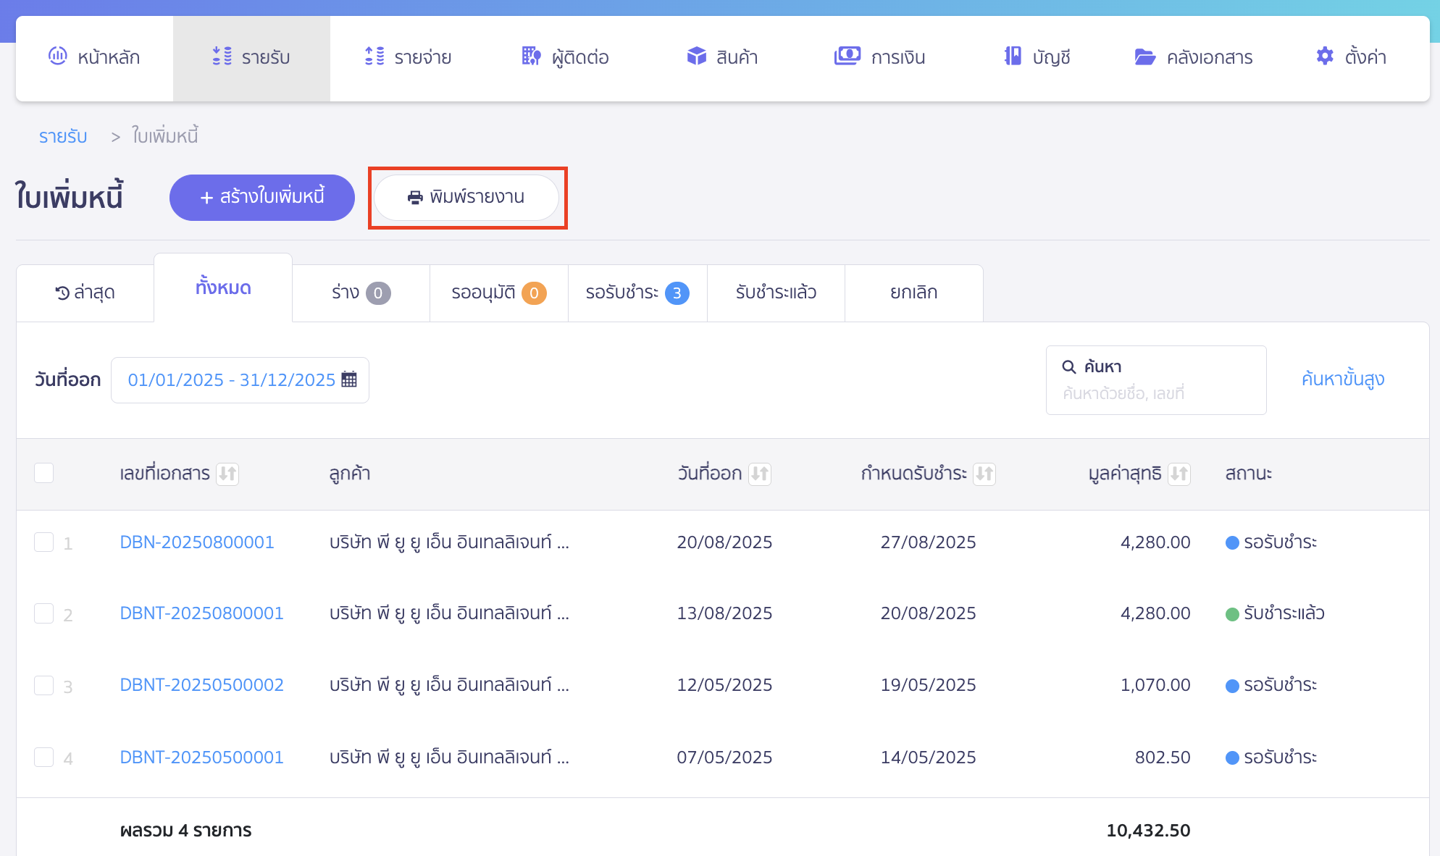Image resolution: width=1440 pixels, height=856 pixels.
Task: Click the building icon for ผู้ติดต่อ
Action: (x=531, y=56)
